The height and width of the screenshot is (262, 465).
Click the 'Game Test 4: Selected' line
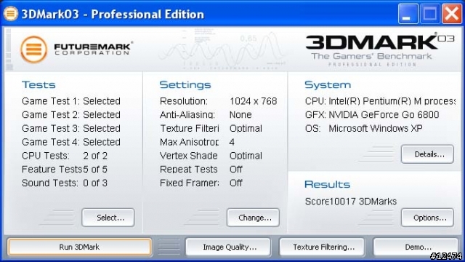(x=71, y=142)
